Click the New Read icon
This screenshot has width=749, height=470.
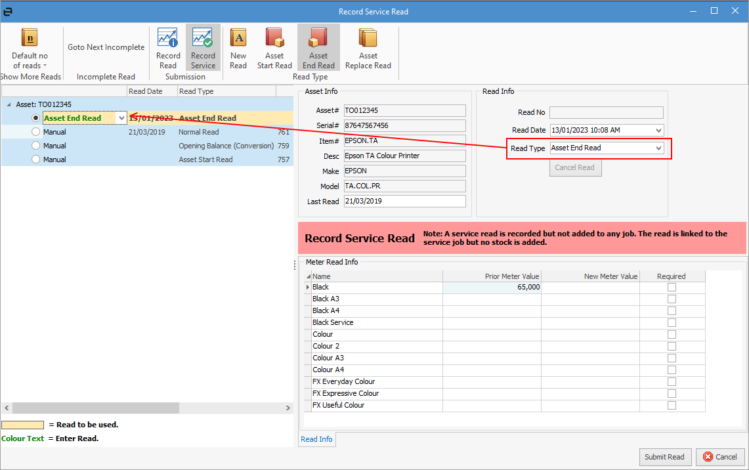238,38
